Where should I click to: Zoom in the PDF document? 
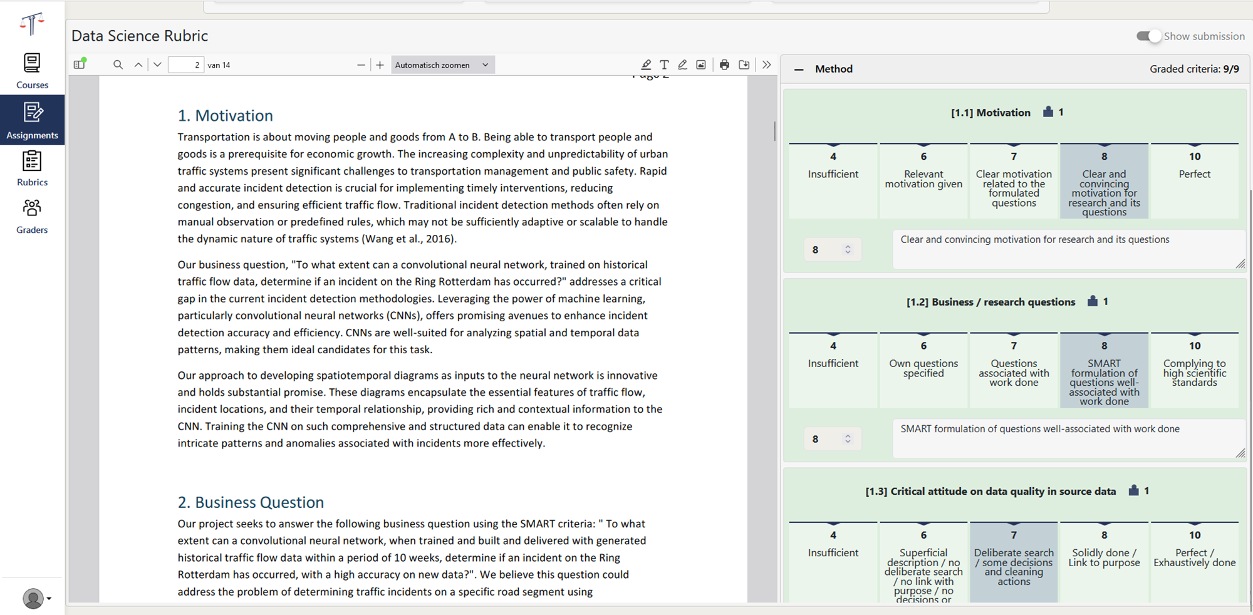[380, 65]
